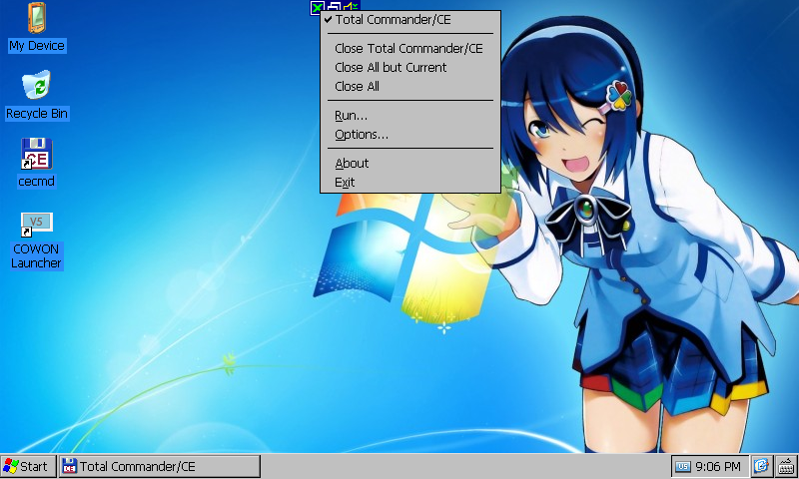
Task: Switch to Total Commander/CE taskbar button
Action: click(x=160, y=466)
